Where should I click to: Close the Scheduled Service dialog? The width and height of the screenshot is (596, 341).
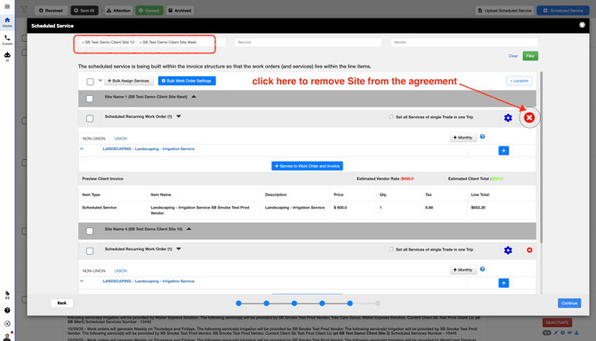582,25
